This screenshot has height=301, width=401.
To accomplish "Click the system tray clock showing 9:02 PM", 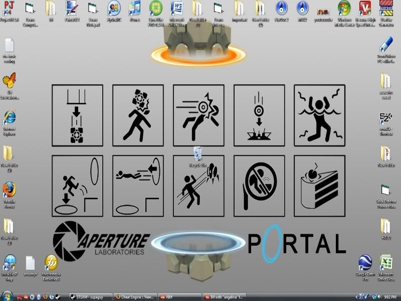I will (389, 296).
